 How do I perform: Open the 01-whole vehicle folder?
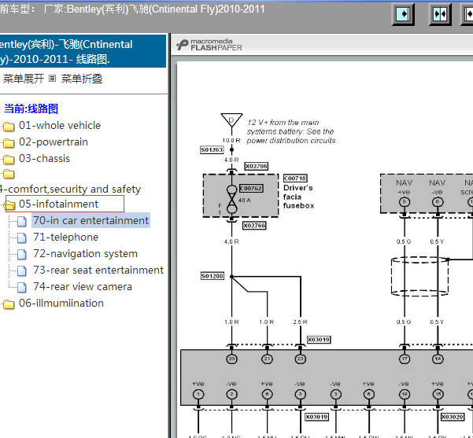60,125
